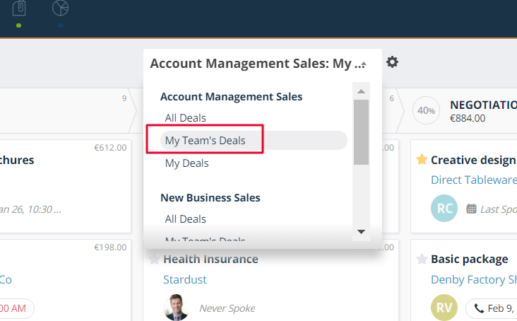Open the Creative design deal title
Screen dimensions: 517x321
click(x=474, y=160)
